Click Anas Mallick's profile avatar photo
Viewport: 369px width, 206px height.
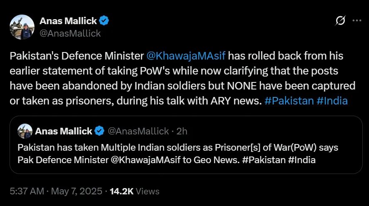click(22, 27)
